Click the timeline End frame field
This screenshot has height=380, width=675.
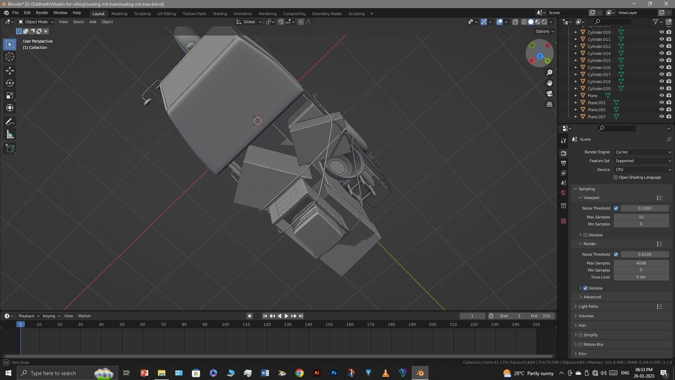click(540, 316)
